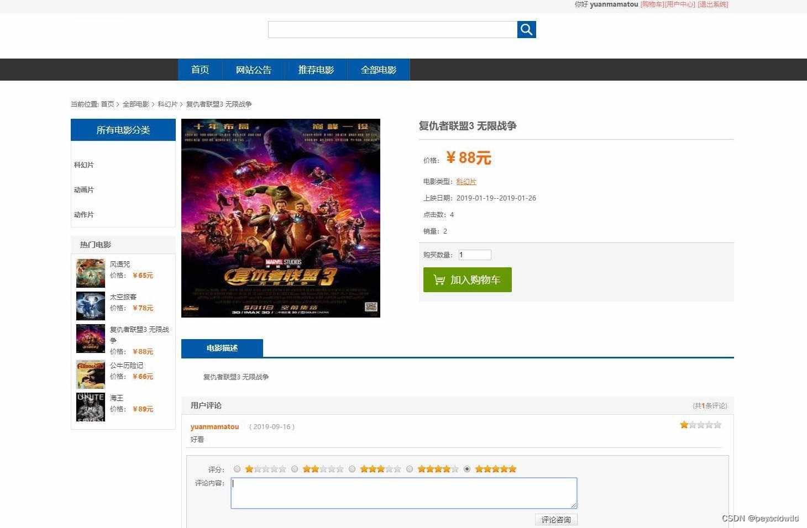
Task: Open the 海王 movie thumbnail
Action: 91,407
